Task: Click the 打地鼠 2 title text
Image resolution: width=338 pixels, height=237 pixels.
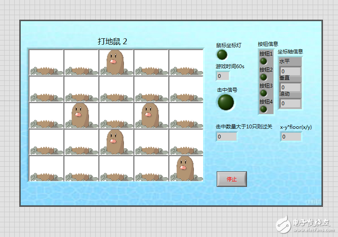Action: coord(113,41)
